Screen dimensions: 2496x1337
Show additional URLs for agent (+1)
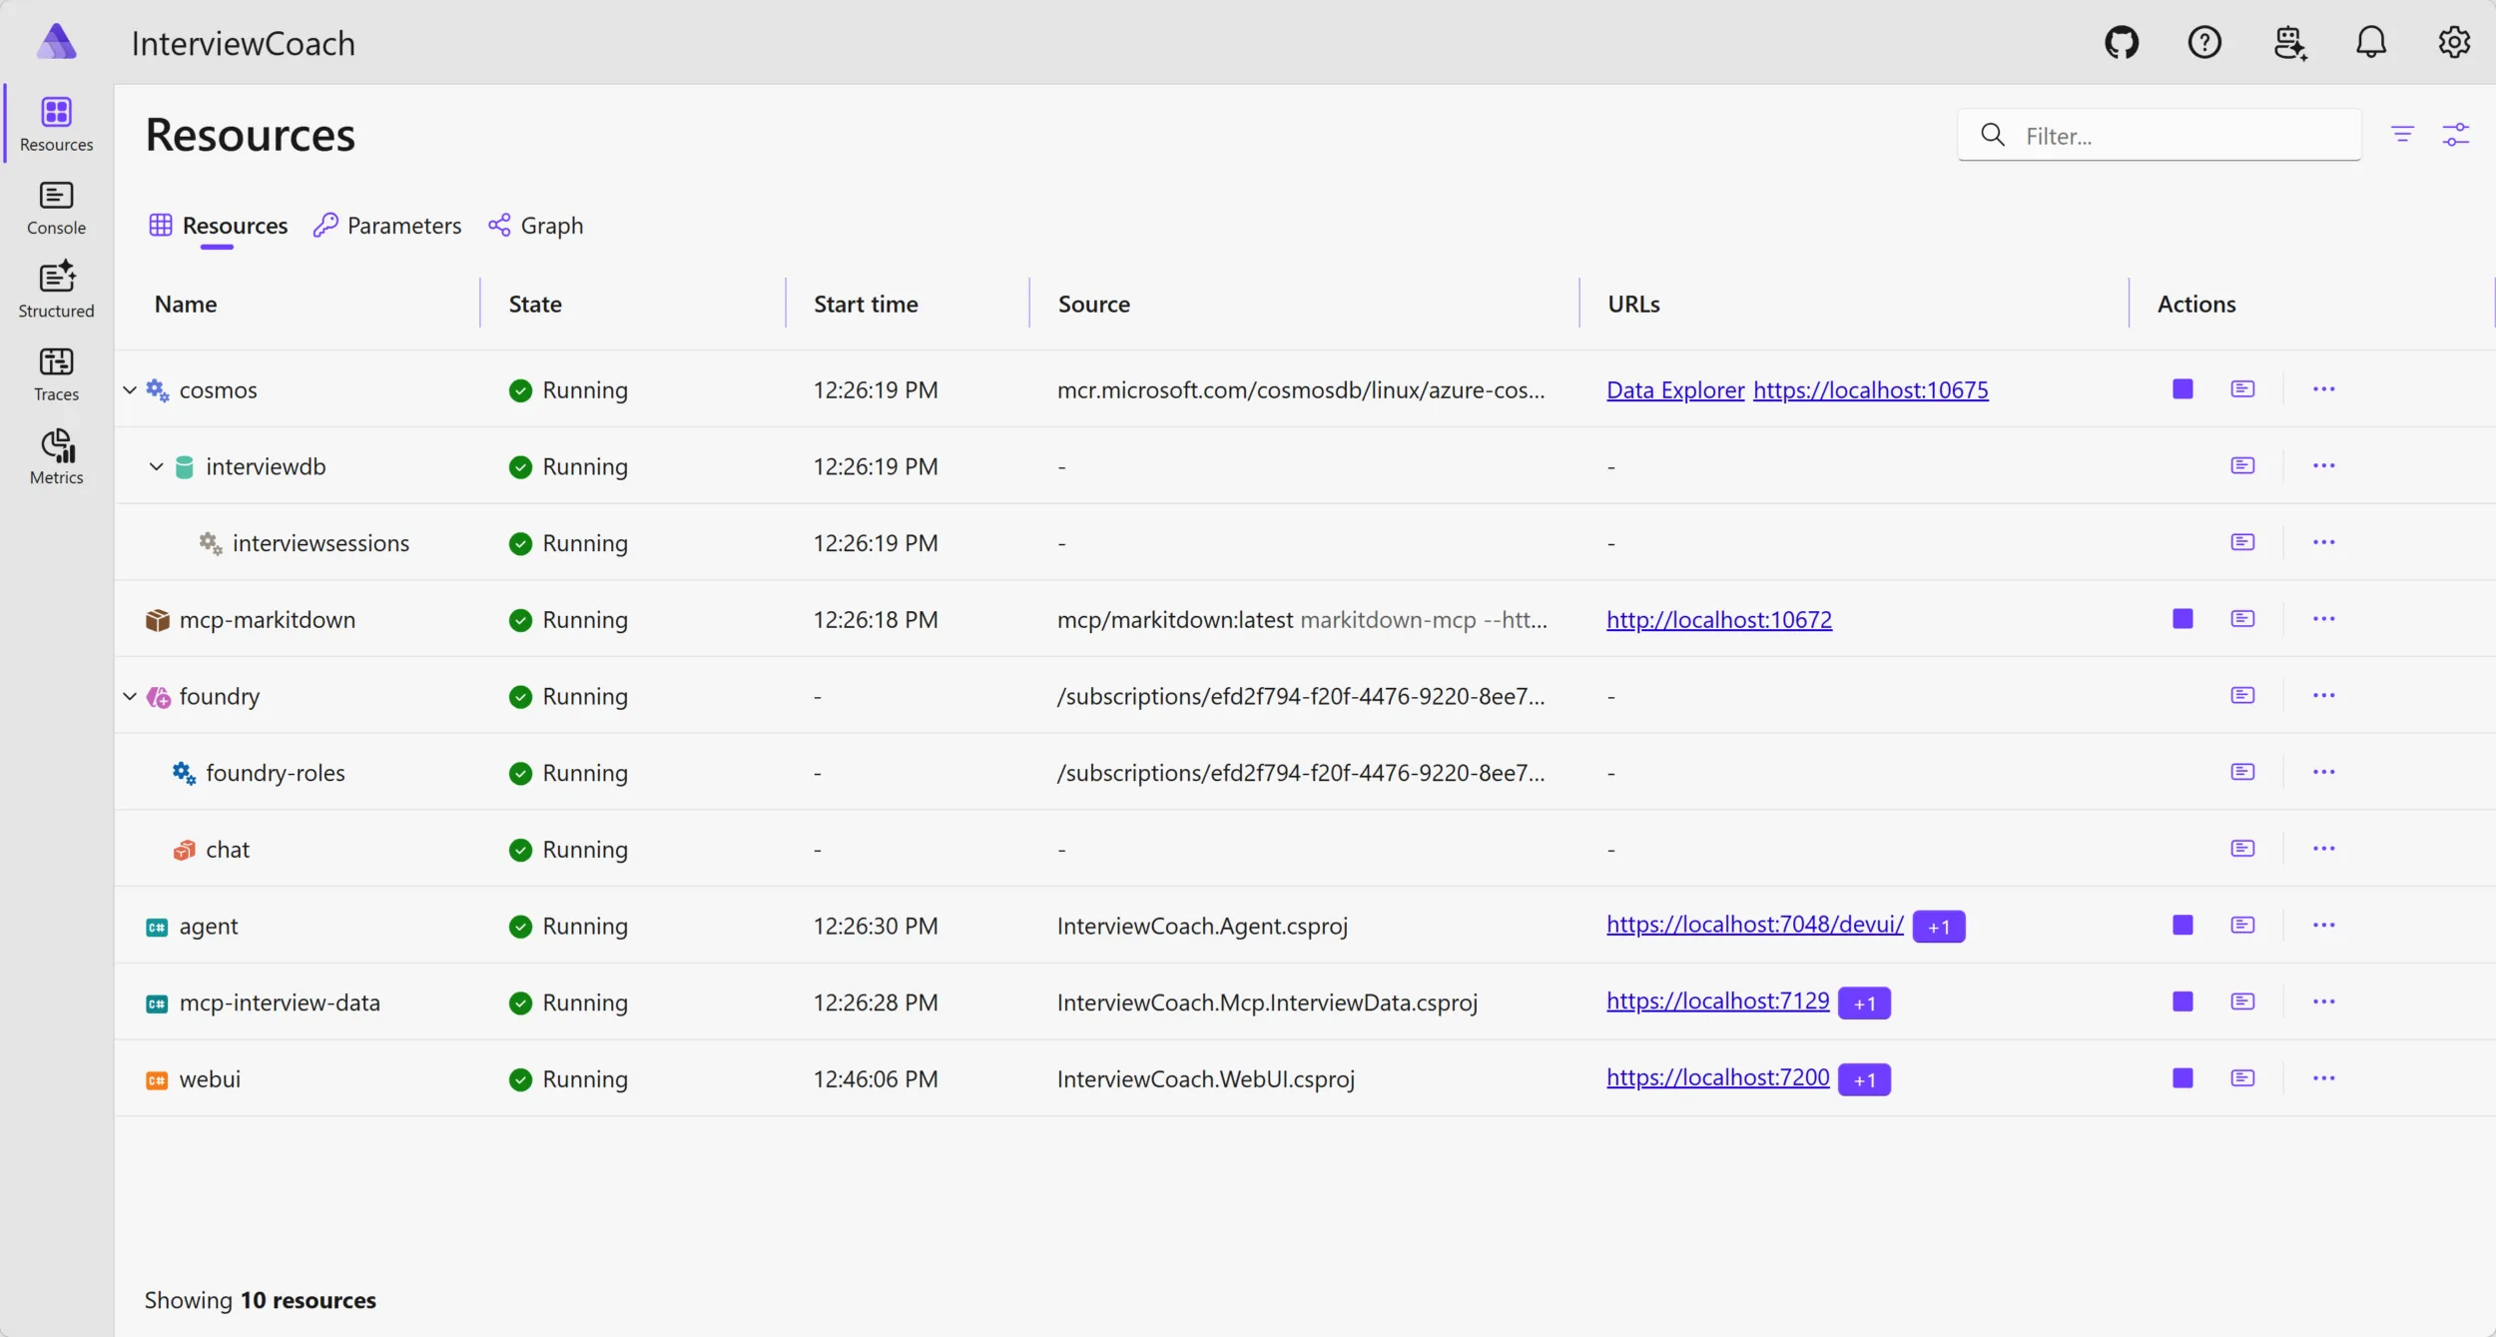pos(1938,927)
